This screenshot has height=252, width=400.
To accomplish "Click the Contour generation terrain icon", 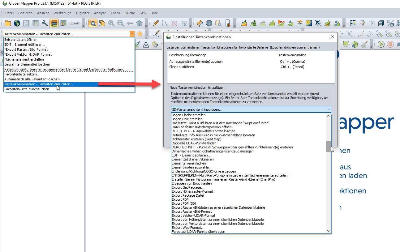I will tap(254, 23).
